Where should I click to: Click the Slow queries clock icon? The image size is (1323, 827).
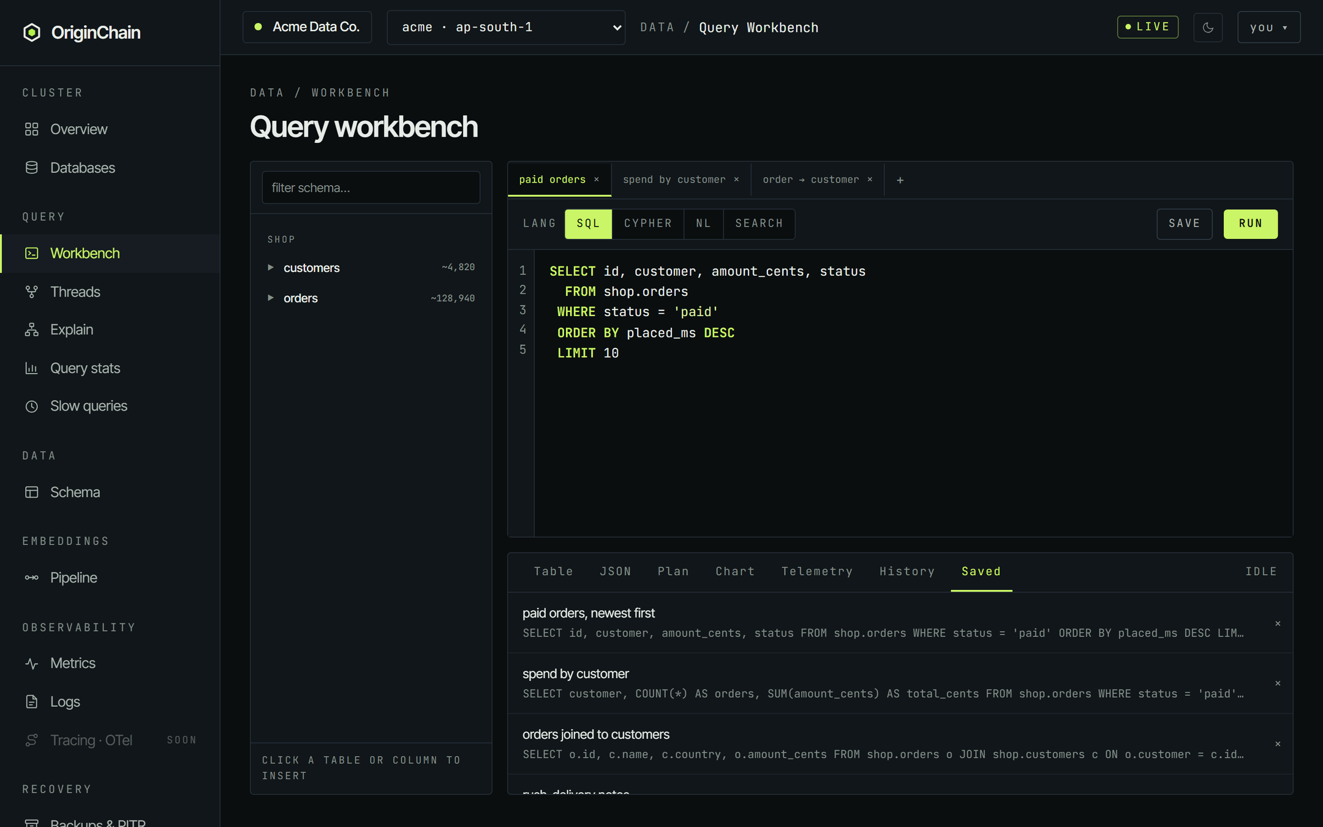(32, 406)
